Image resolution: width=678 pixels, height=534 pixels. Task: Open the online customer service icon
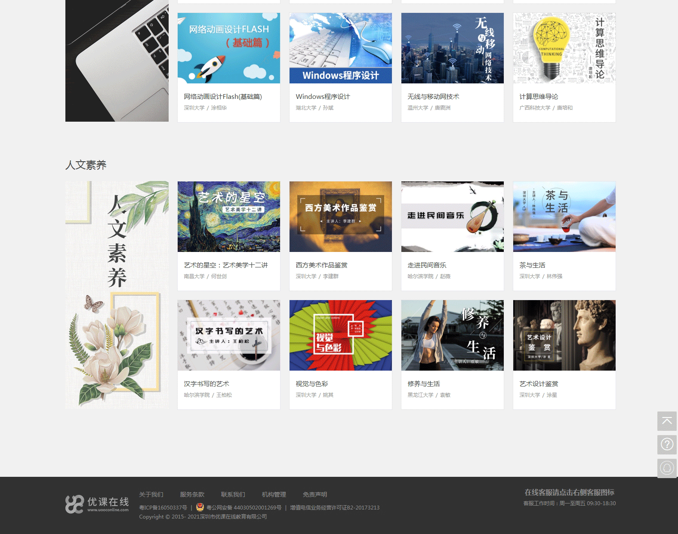pyautogui.click(x=667, y=468)
